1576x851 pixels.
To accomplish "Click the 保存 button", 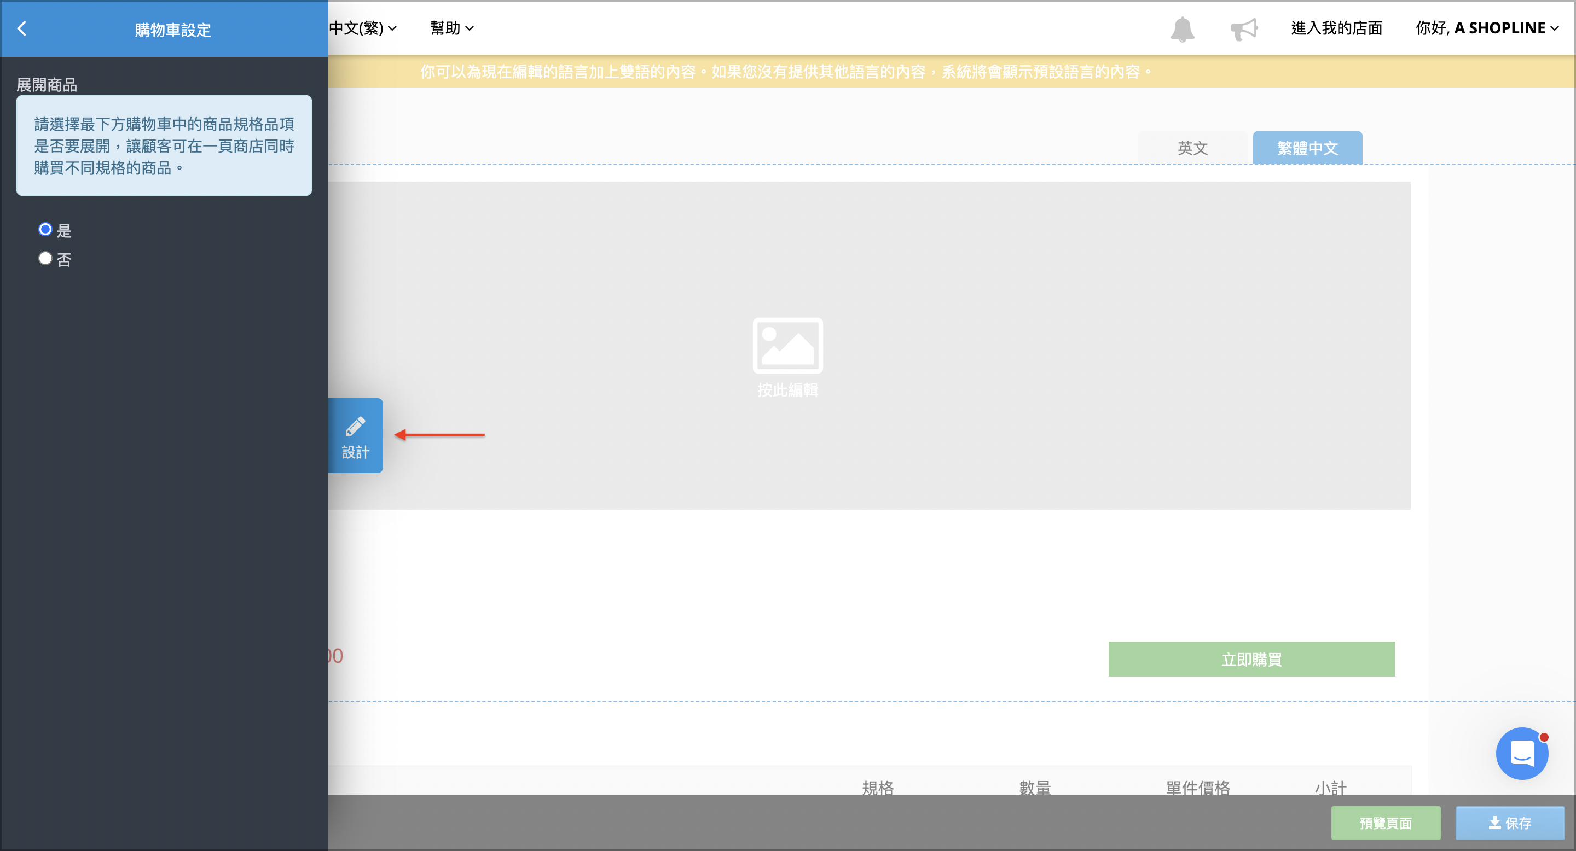I will click(1509, 823).
